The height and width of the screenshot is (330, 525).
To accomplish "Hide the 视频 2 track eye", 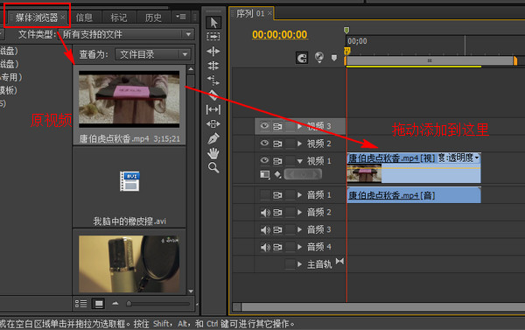I will pyautogui.click(x=264, y=144).
